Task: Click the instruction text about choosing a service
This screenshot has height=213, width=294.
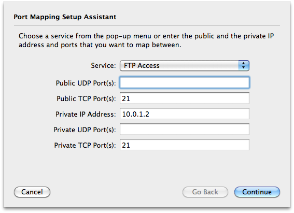Action: click(x=146, y=40)
